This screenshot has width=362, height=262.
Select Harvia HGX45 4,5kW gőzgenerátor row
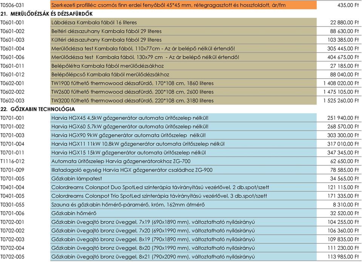184,118
